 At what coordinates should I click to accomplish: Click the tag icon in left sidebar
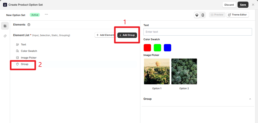[x=5, y=36]
